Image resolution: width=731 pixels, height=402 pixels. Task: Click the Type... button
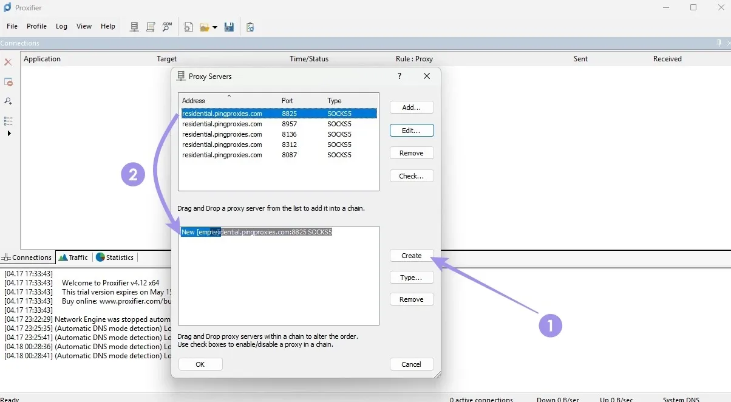(x=412, y=278)
